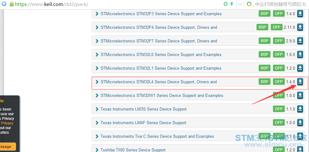
Task: Expand the STM32W1 Series row chevron
Action: (x=97, y=95)
